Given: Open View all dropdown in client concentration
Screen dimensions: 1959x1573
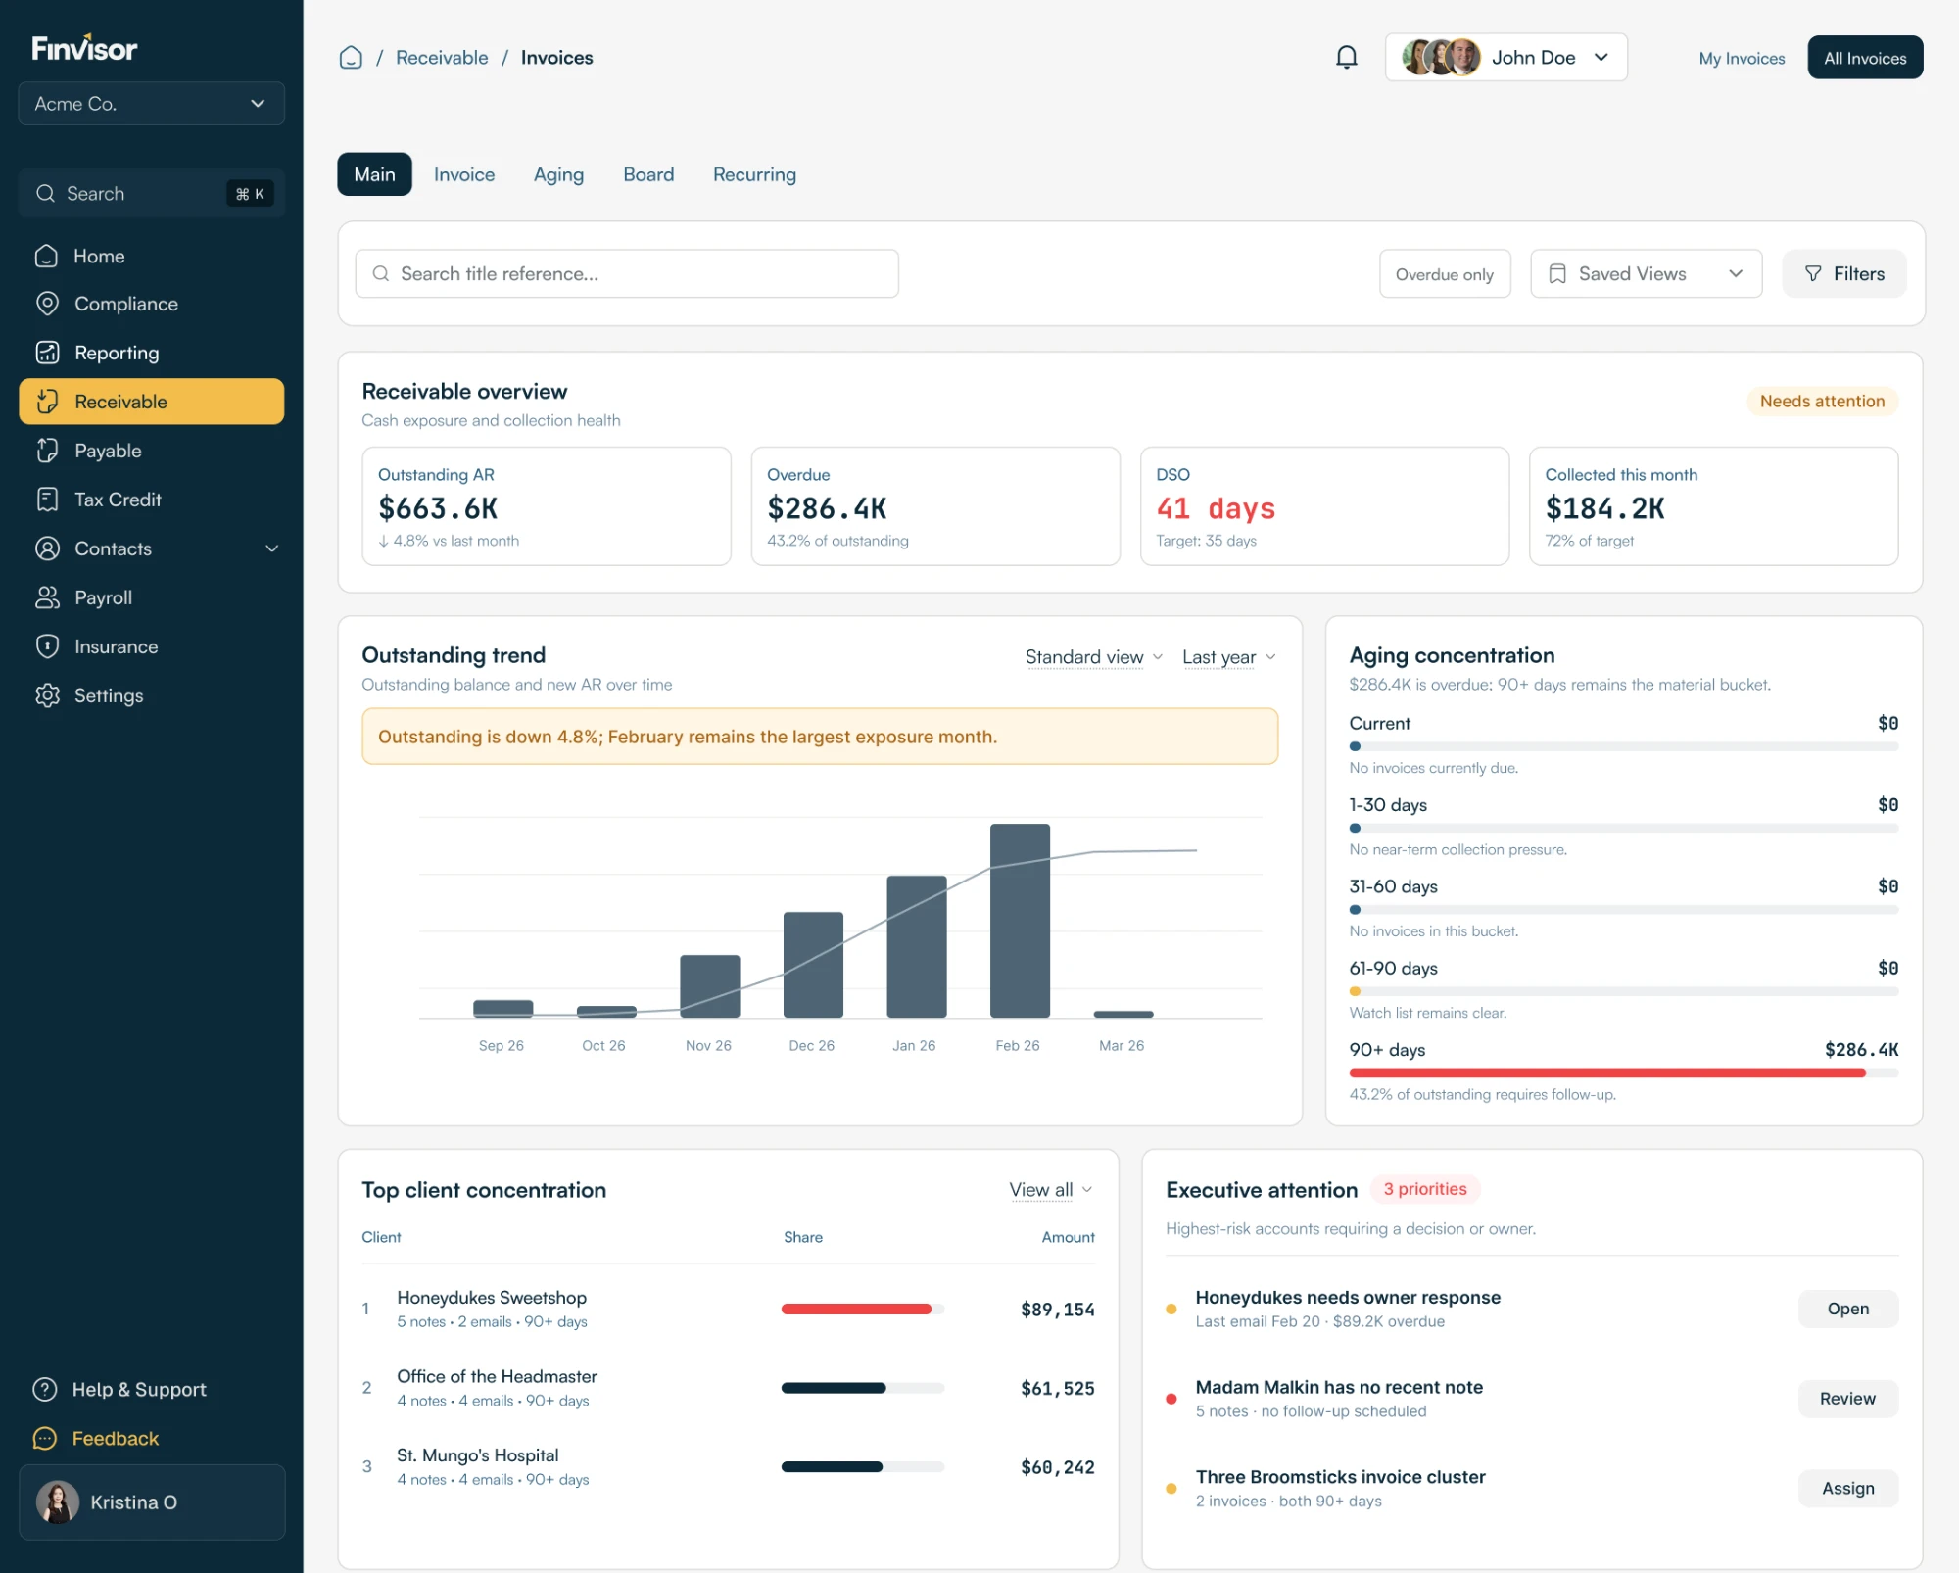Looking at the screenshot, I should [1051, 1189].
